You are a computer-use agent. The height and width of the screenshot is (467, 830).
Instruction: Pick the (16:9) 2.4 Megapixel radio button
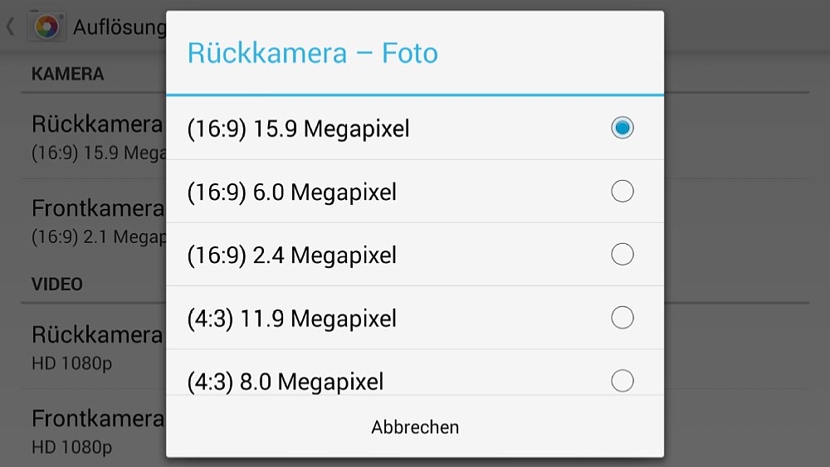(x=622, y=255)
